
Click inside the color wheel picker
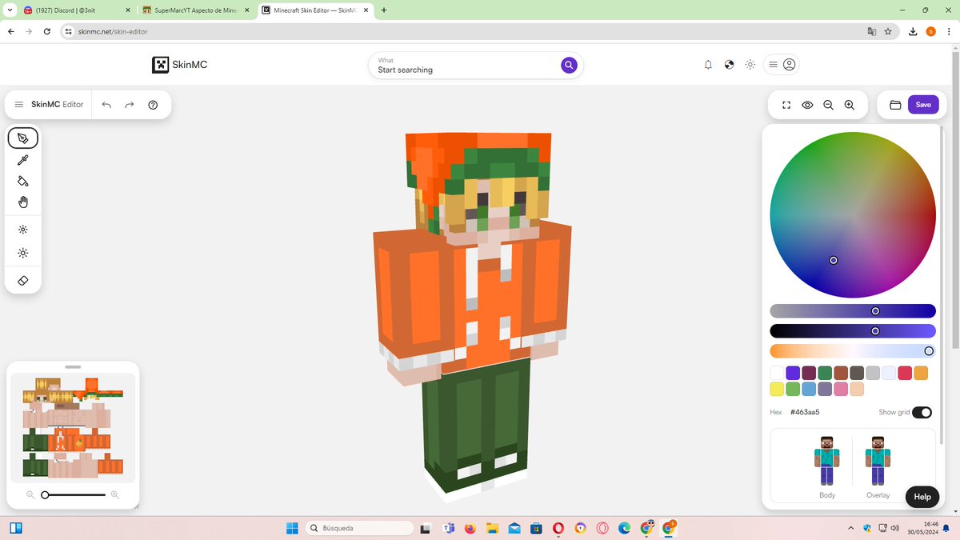853,215
